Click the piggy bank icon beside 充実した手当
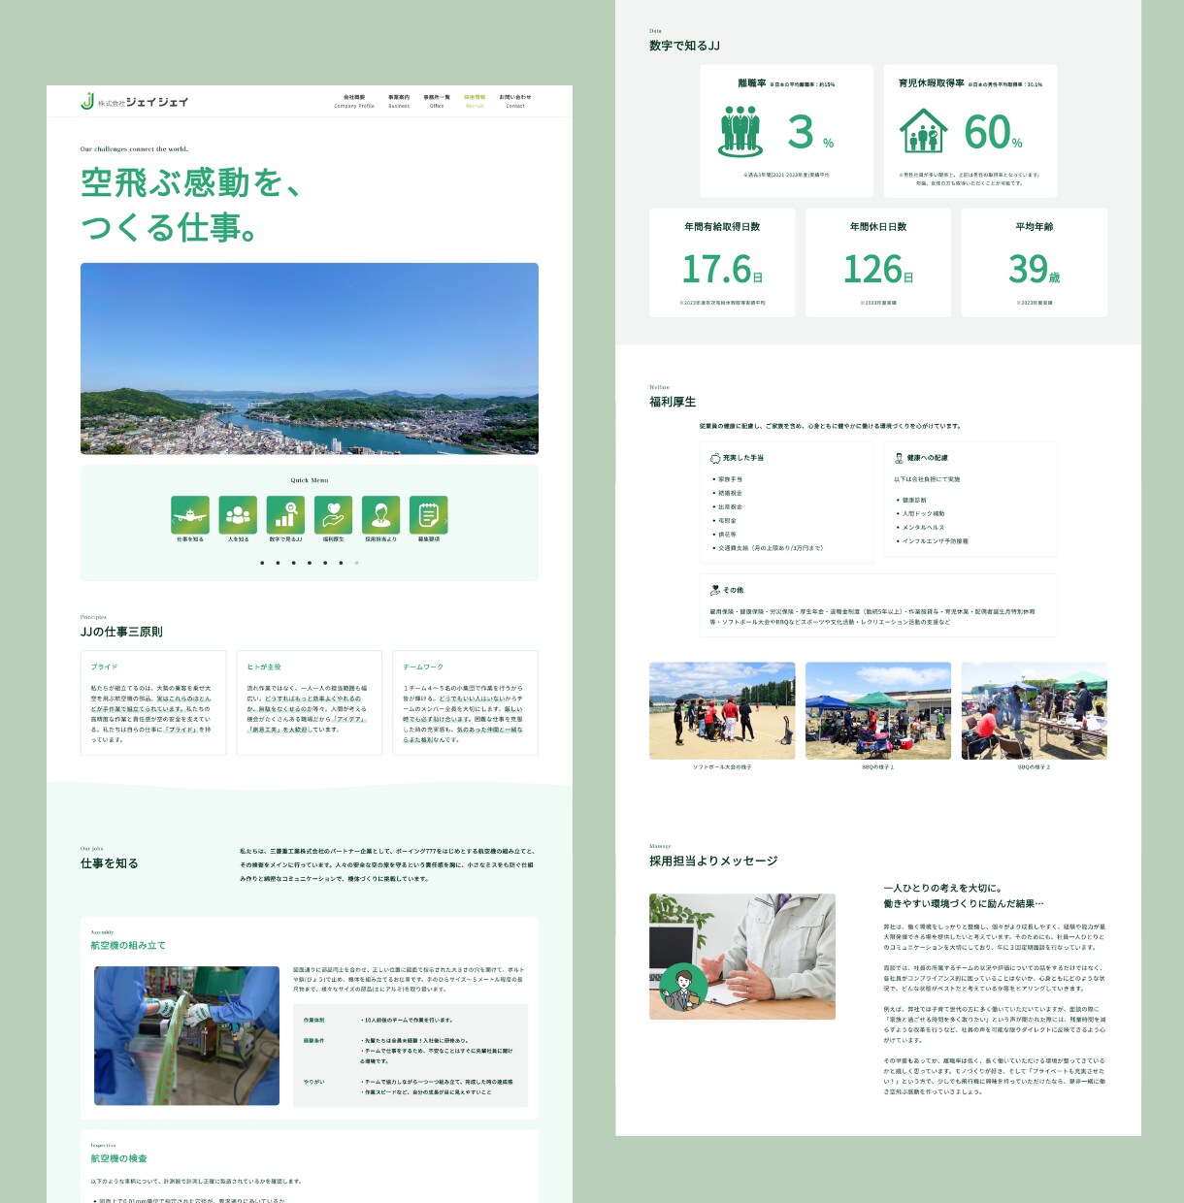This screenshot has width=1184, height=1203. click(715, 458)
